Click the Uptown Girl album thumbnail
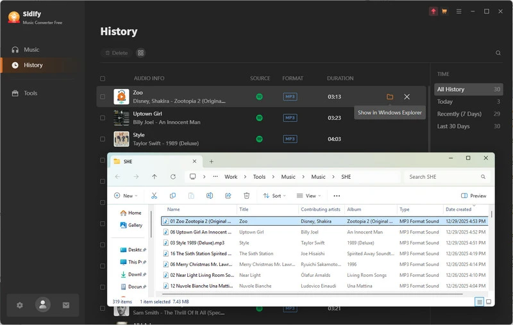 [x=121, y=118]
